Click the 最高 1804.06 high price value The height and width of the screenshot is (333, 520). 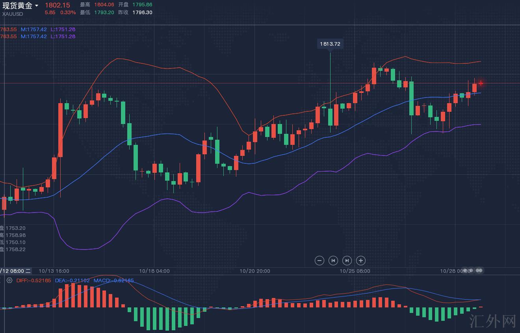[104, 5]
